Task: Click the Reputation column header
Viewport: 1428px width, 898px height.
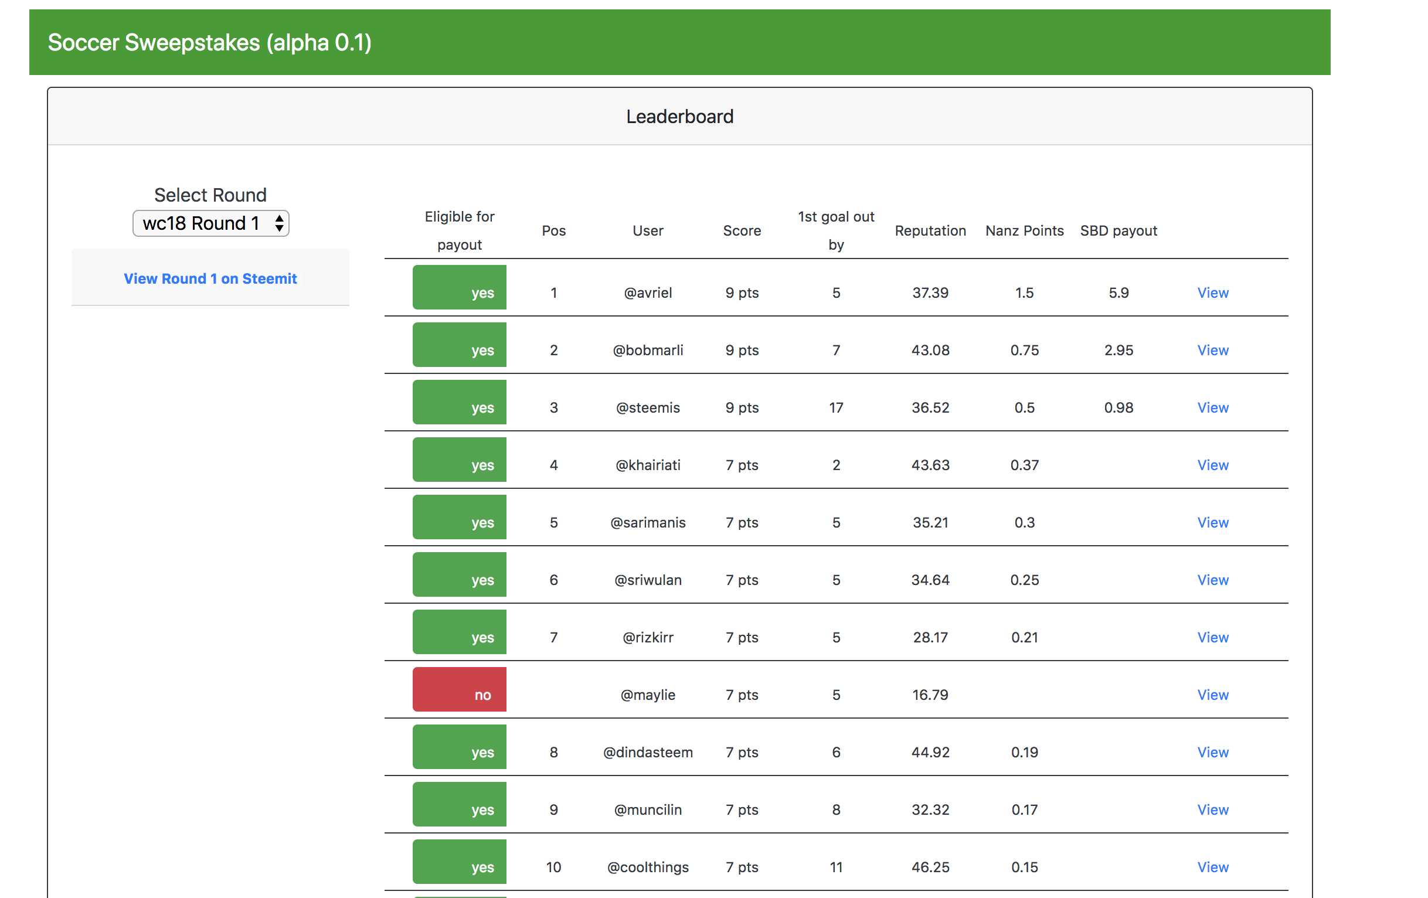Action: (930, 231)
